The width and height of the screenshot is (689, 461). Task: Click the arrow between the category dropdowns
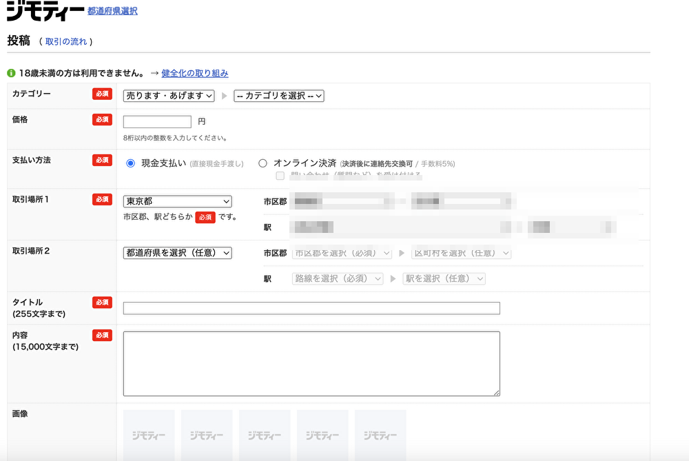(x=224, y=96)
